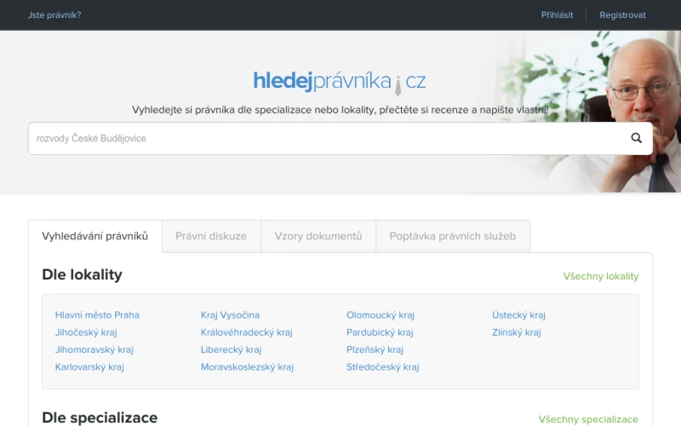Click the Přihlásit login link

557,14
